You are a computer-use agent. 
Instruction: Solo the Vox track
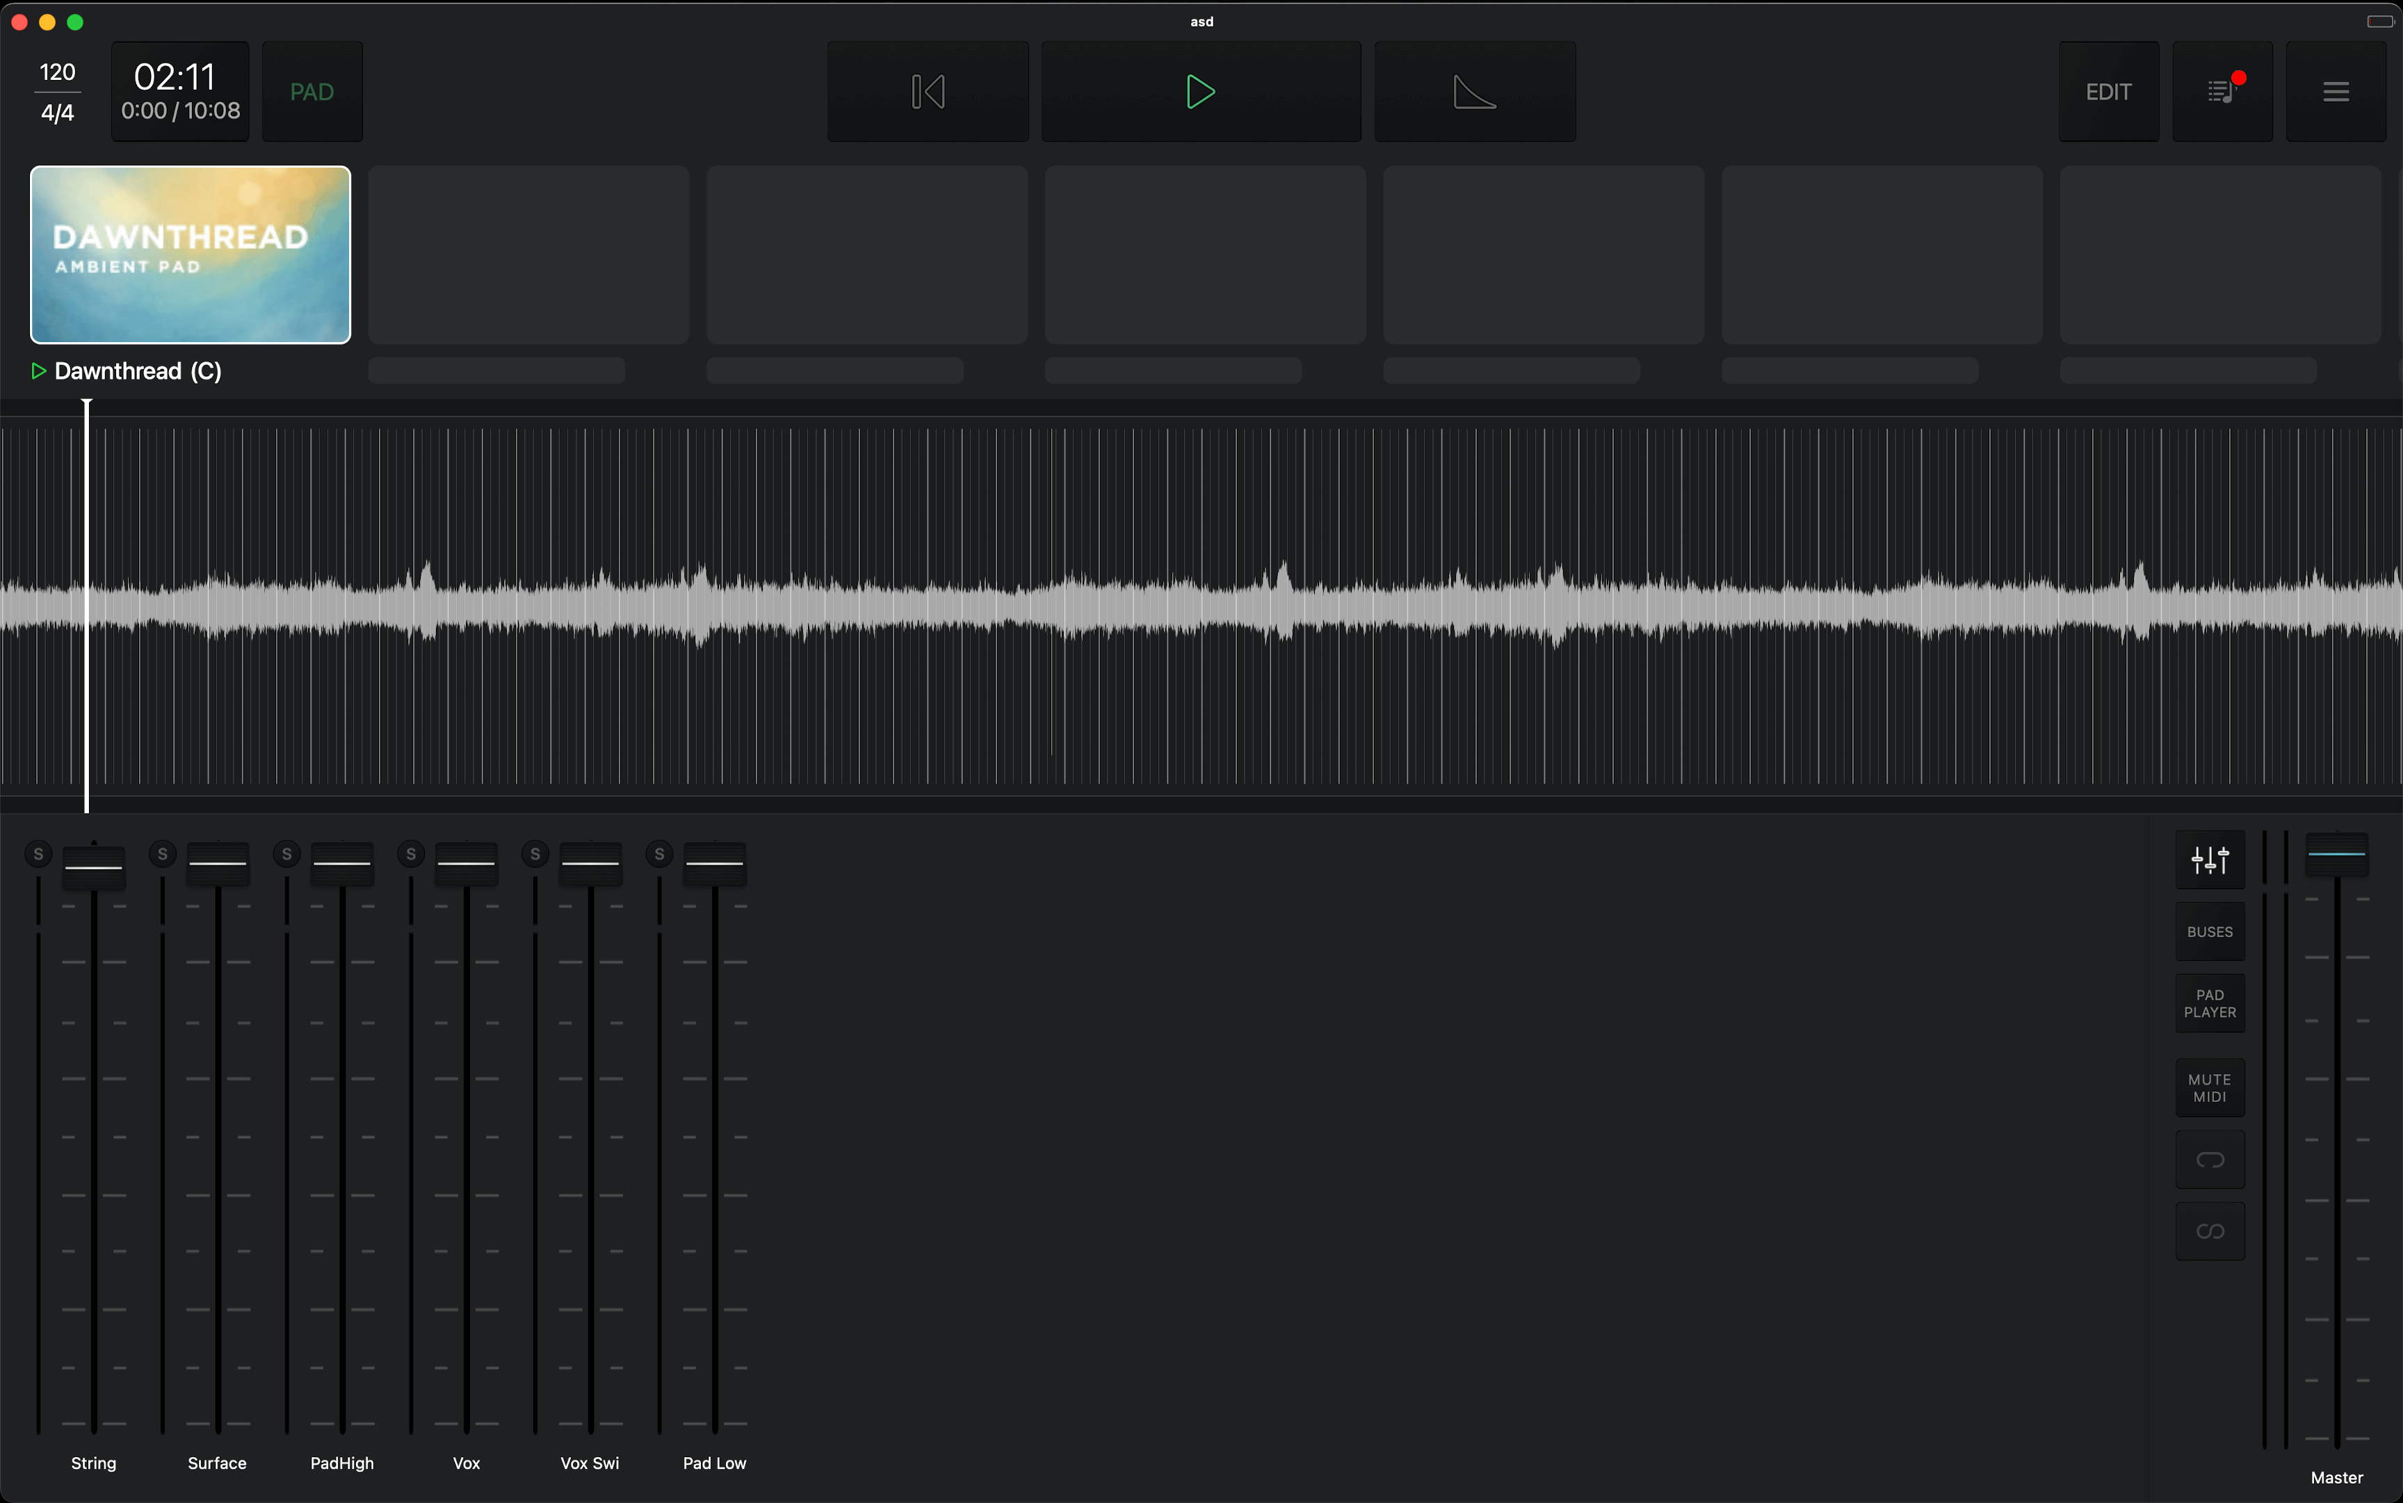click(x=411, y=854)
